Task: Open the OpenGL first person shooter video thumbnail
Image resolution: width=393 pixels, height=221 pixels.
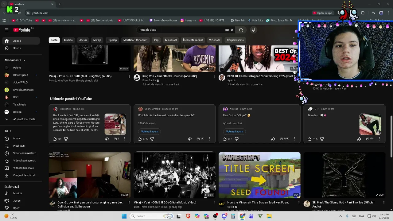Action: [x=90, y=175]
